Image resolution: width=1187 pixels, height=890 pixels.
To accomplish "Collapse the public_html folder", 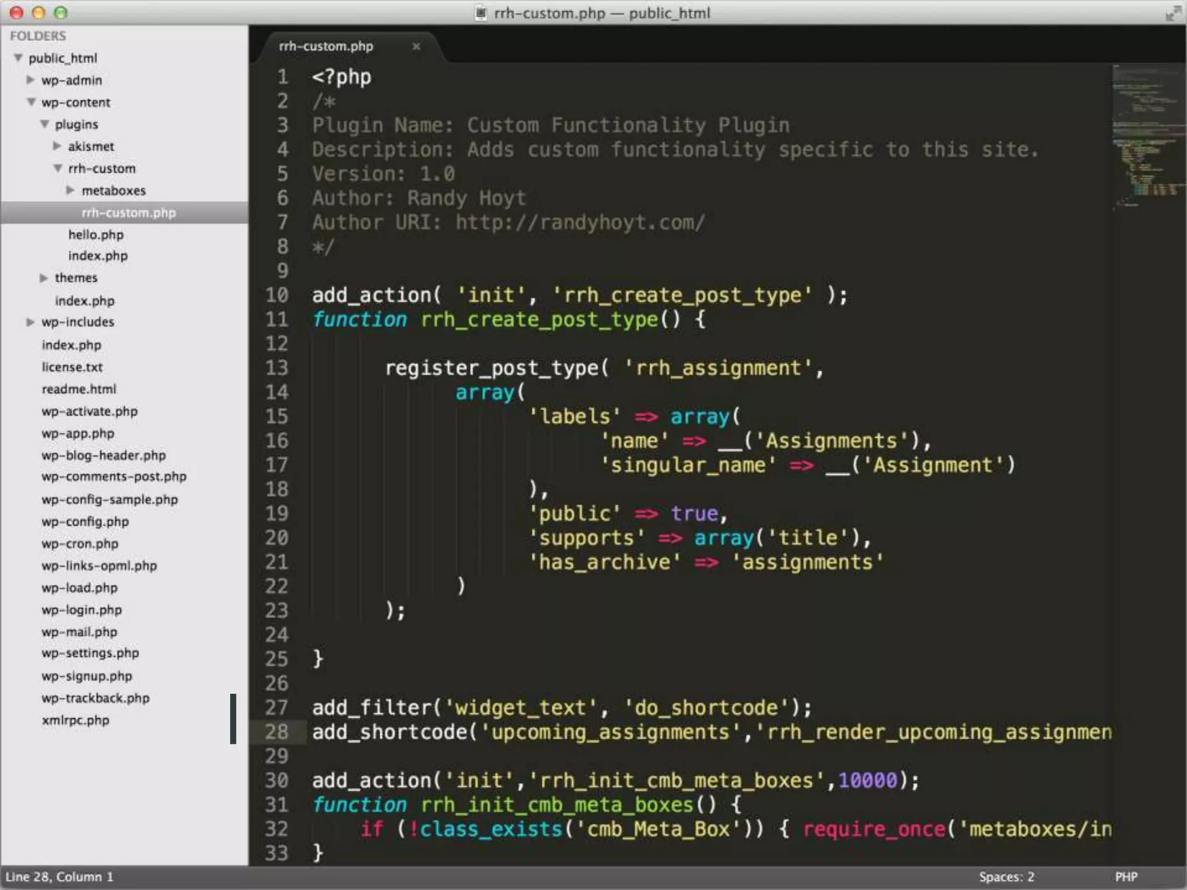I will 19,58.
